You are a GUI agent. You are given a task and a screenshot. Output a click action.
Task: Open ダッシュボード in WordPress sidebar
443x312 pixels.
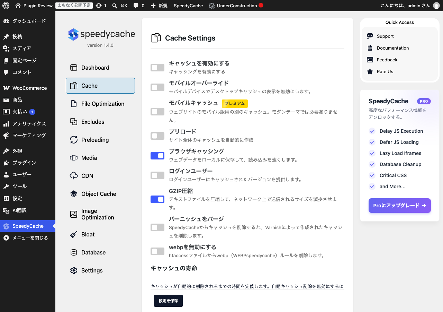(28, 21)
